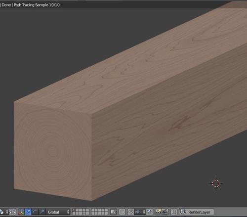Toggle the 3D manipulator widget icon

21,212
